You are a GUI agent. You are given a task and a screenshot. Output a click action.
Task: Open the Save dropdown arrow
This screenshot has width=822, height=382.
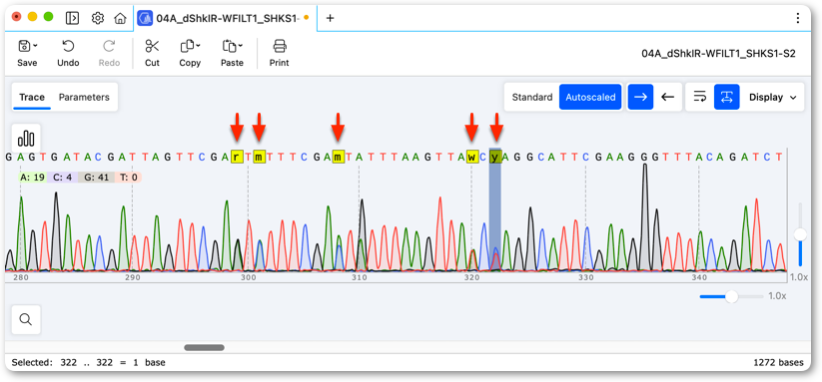point(35,46)
